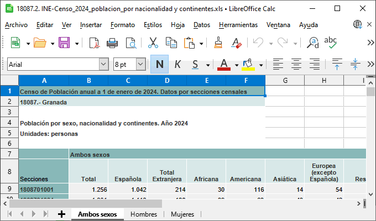The height and width of the screenshot is (221, 376).
Task: Open the Formato menu
Action: click(x=122, y=25)
